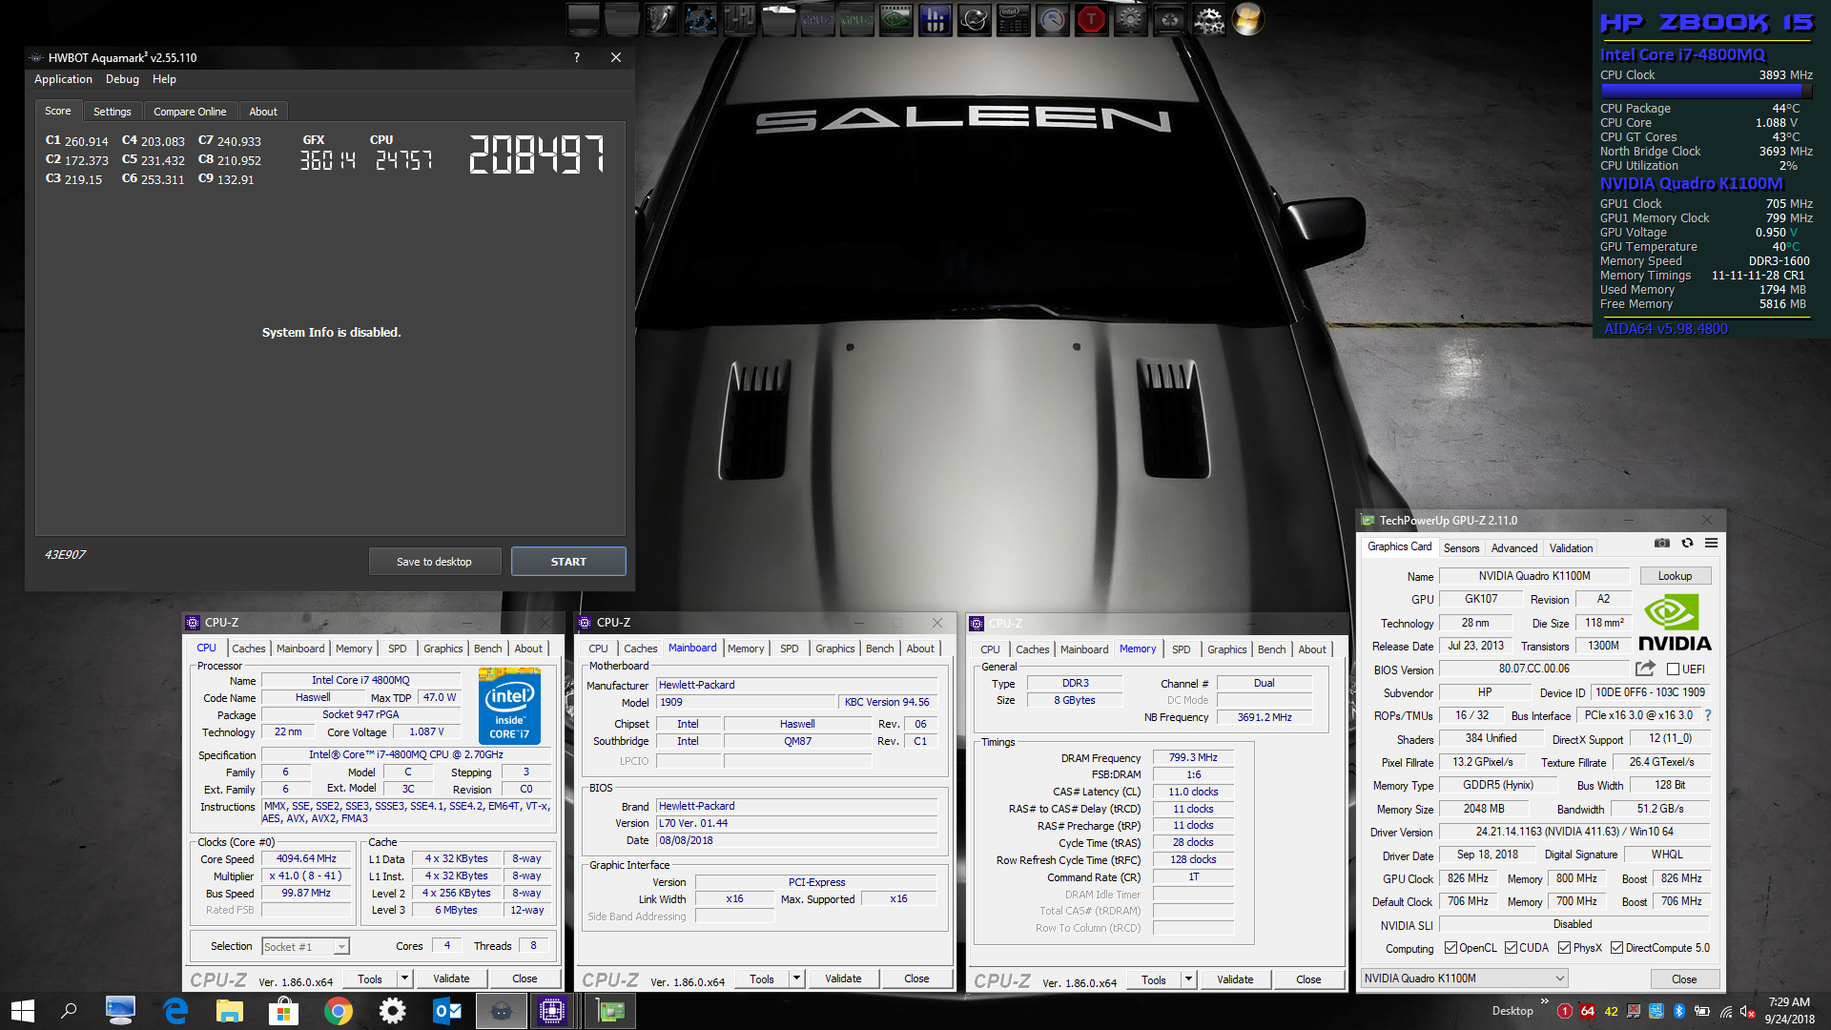1831x1030 pixels.
Task: Open the Caches tab in the first CPU-Z window
Action: 249,649
